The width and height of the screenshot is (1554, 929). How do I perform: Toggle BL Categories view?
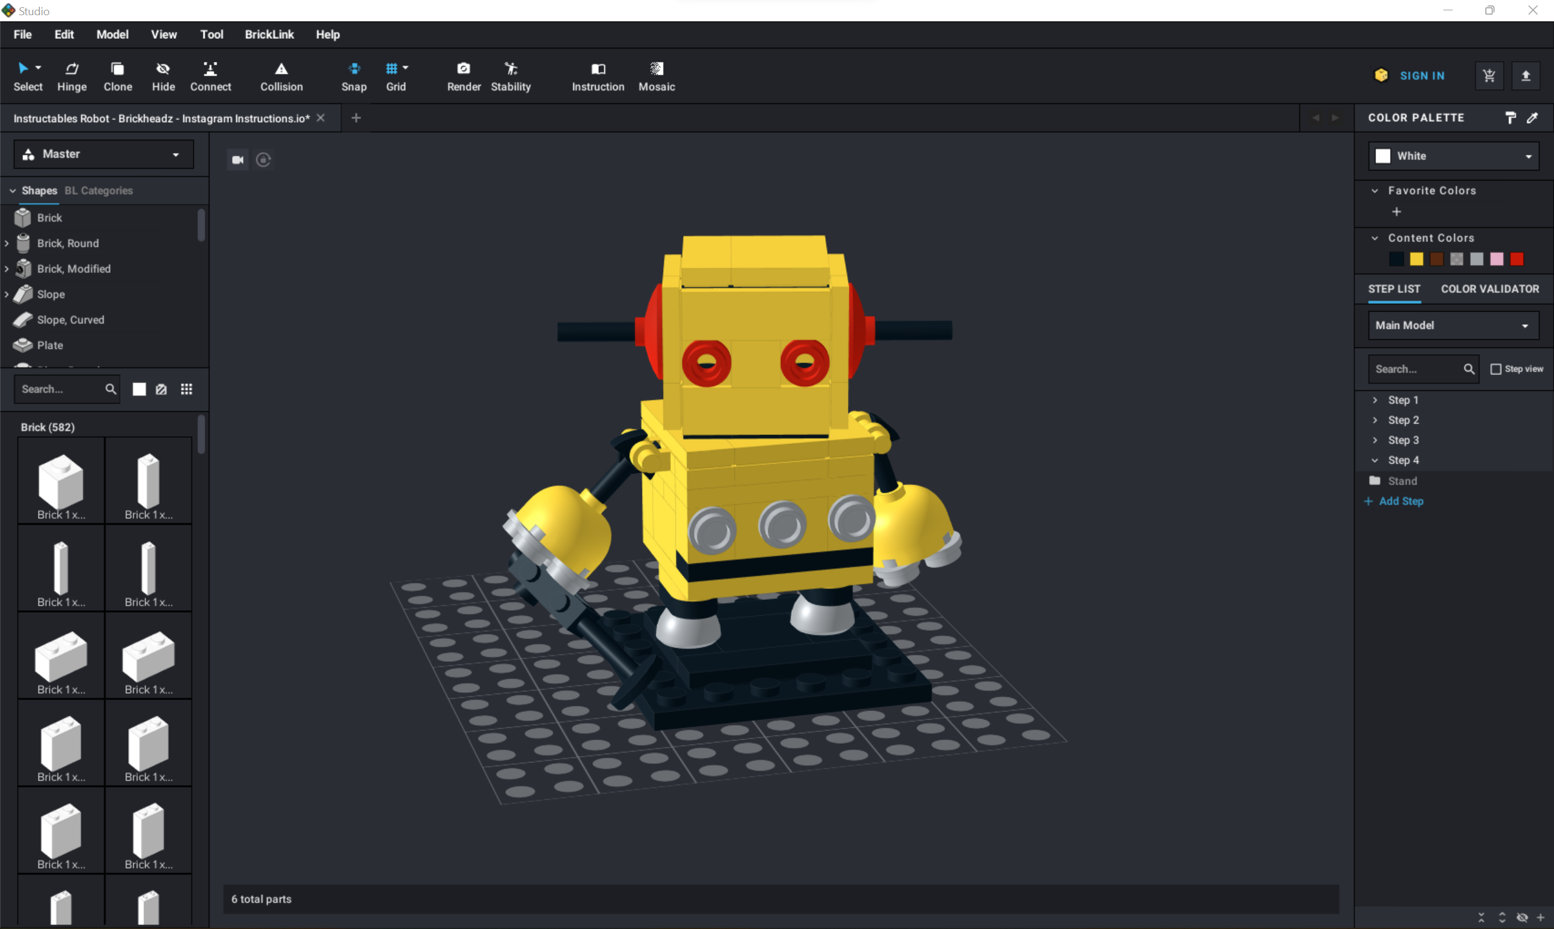tap(98, 190)
